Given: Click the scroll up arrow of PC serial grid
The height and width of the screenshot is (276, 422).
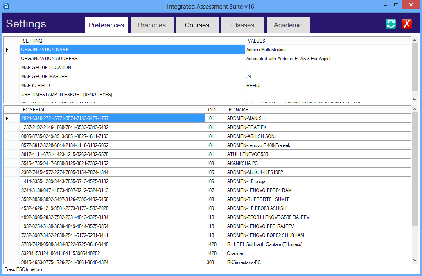Looking at the screenshot, I should (415, 109).
